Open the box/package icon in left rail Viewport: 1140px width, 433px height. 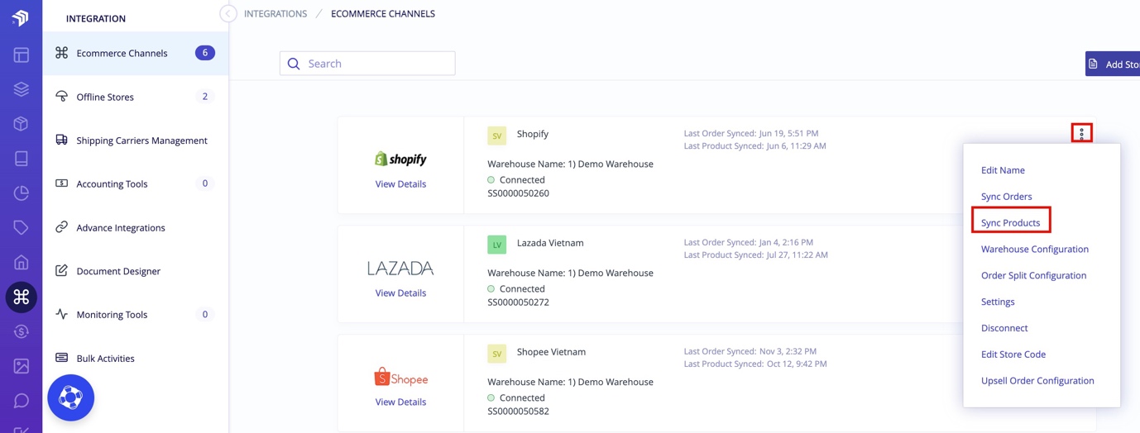pos(21,124)
